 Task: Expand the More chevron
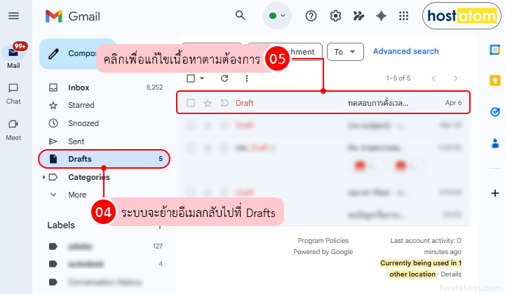pyautogui.click(x=53, y=195)
